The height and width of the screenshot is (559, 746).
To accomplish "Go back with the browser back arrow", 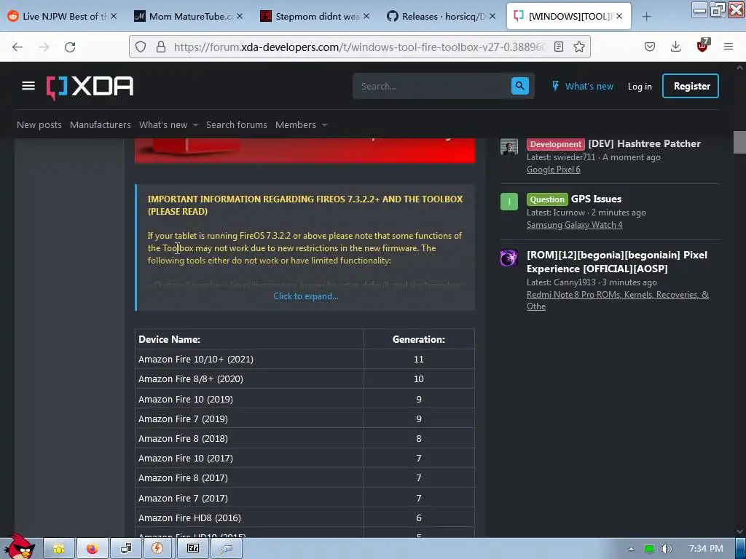I will tap(17, 47).
